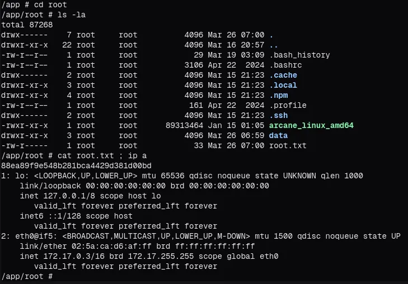Click the .bashrc file name
The width and height of the screenshot is (408, 284).
tap(285, 65)
